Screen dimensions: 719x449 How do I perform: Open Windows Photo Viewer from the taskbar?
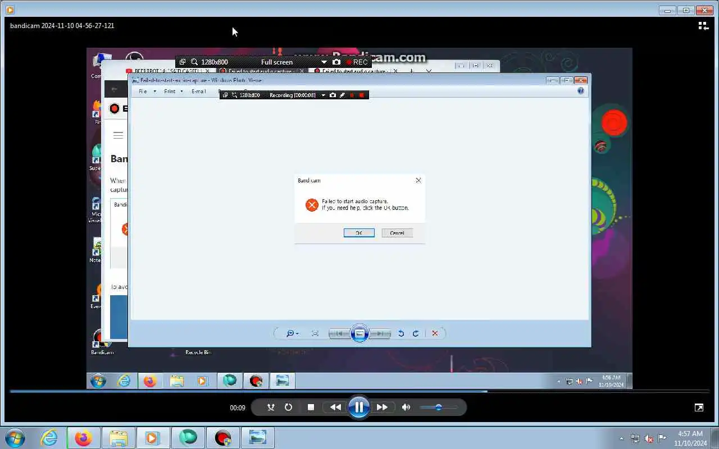257,437
